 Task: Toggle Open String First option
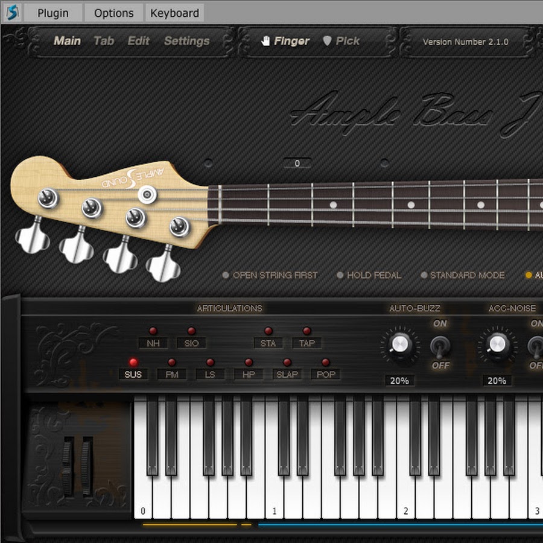[270, 275]
